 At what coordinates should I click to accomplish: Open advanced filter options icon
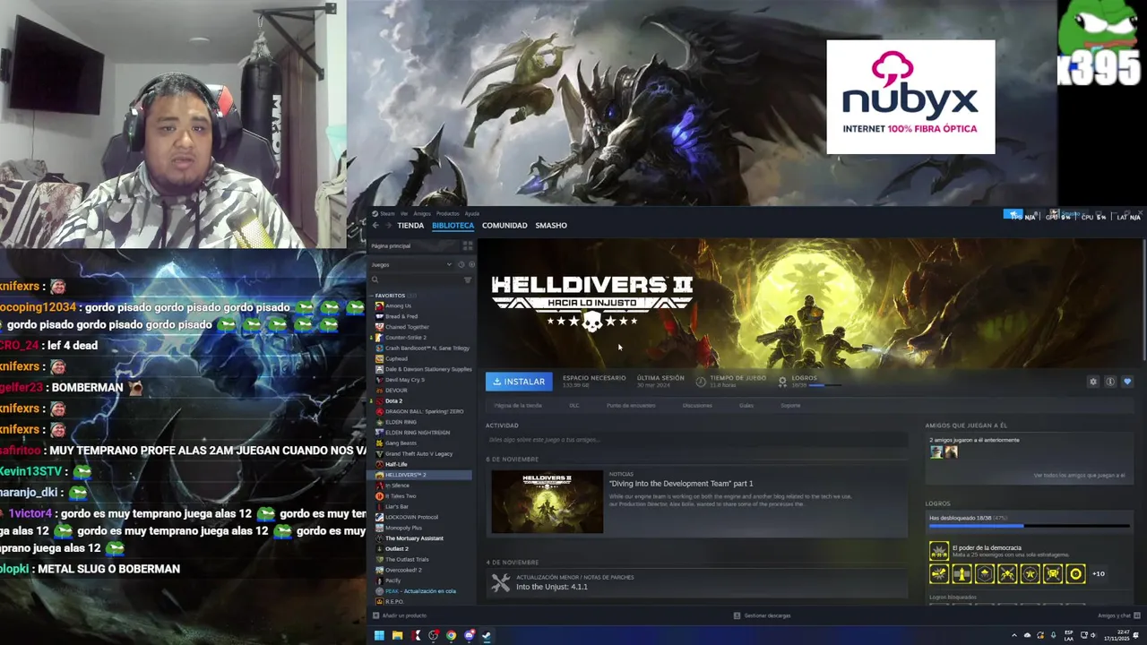[x=467, y=279]
